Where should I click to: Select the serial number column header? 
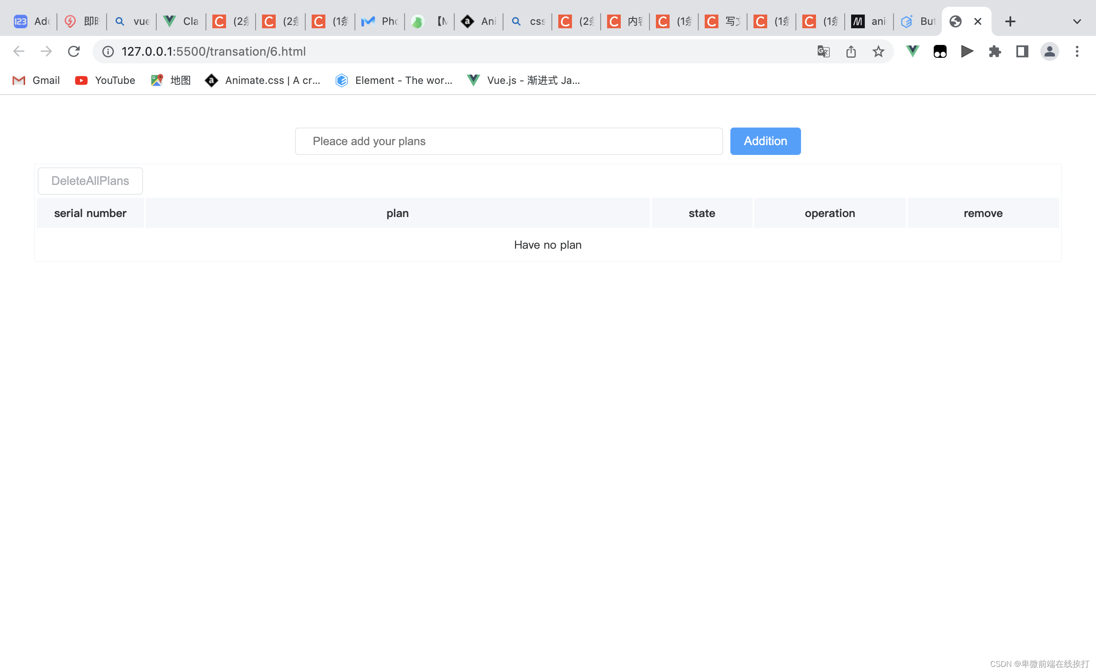[x=90, y=213]
